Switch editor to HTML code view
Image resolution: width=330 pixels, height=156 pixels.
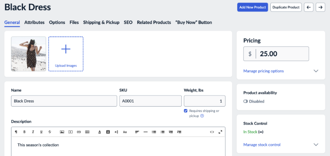coord(212,132)
